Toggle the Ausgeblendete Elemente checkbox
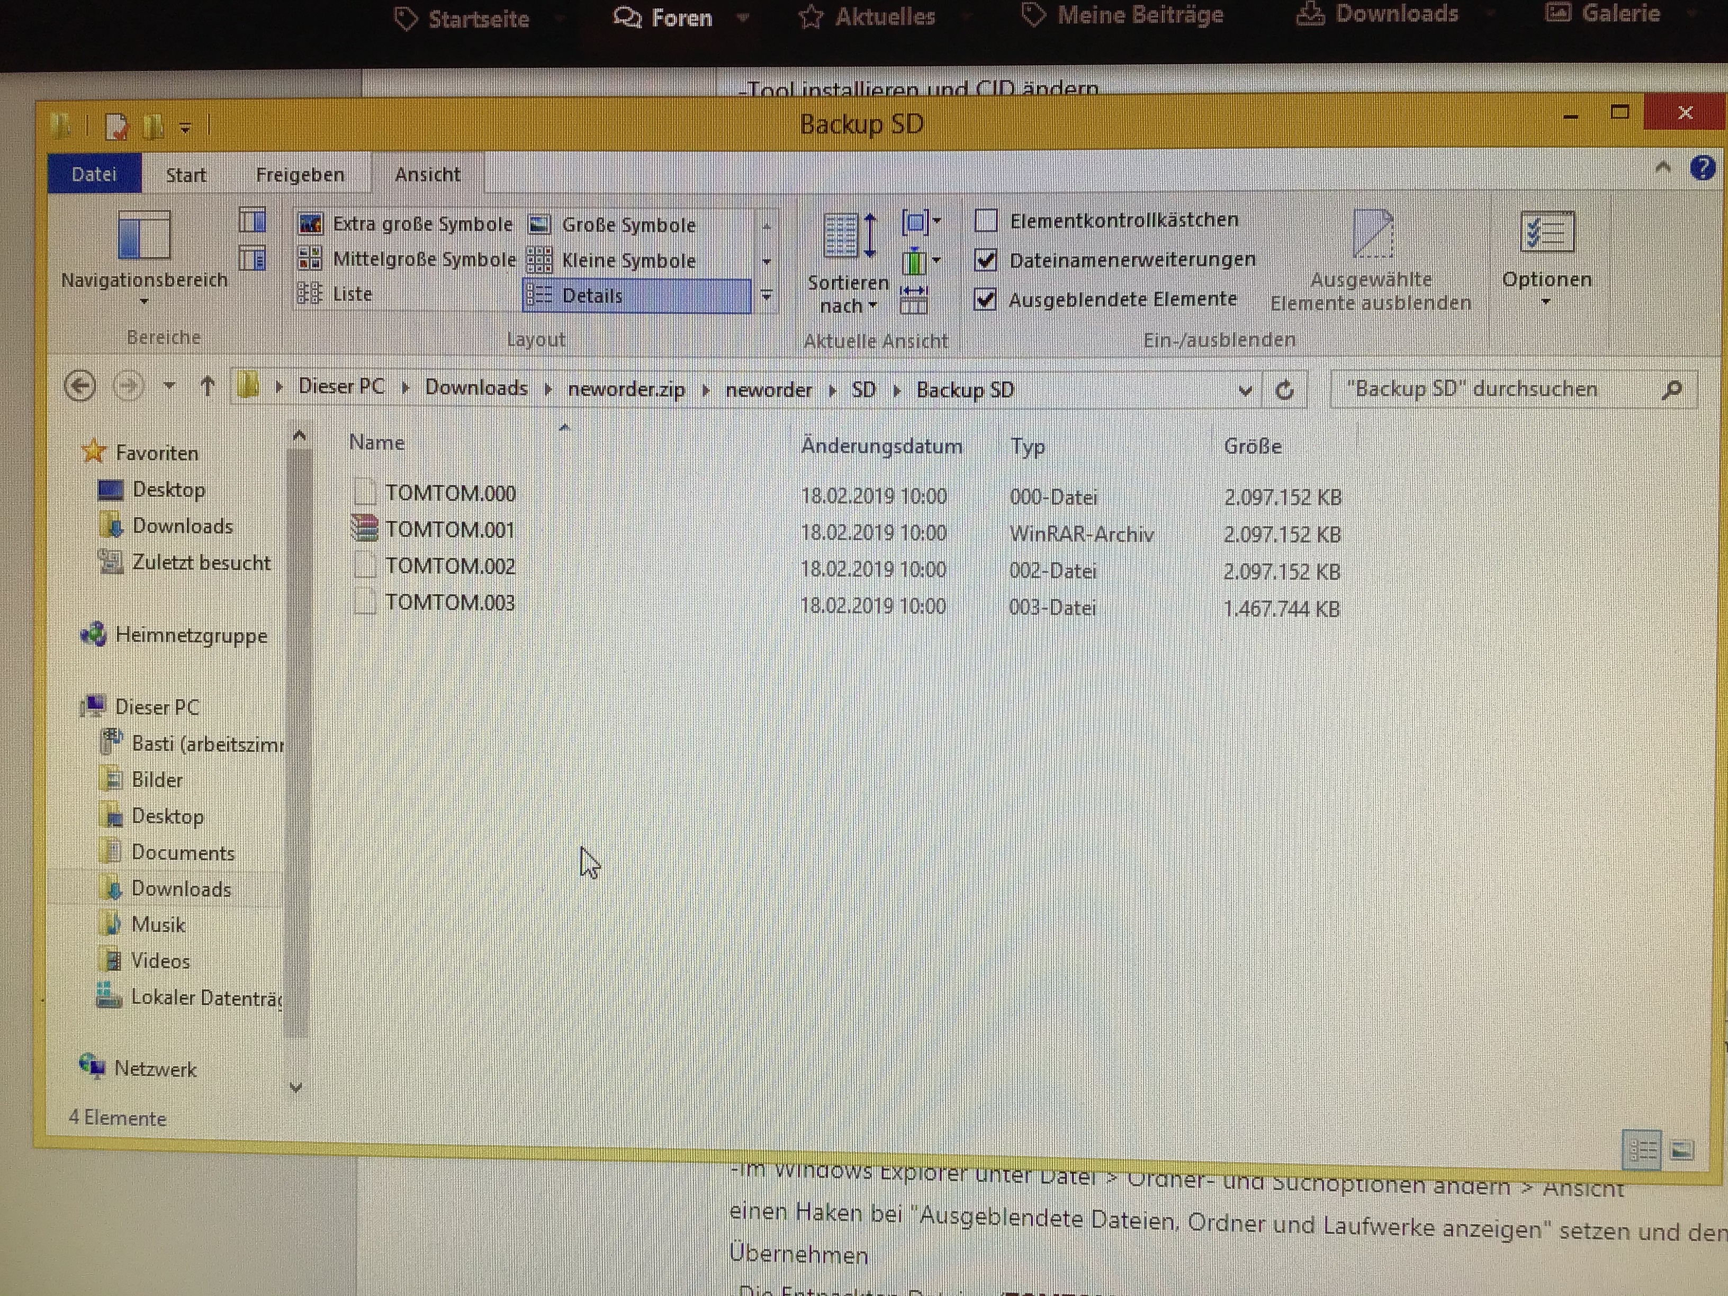Screen dimensions: 1728x1296 coord(985,299)
